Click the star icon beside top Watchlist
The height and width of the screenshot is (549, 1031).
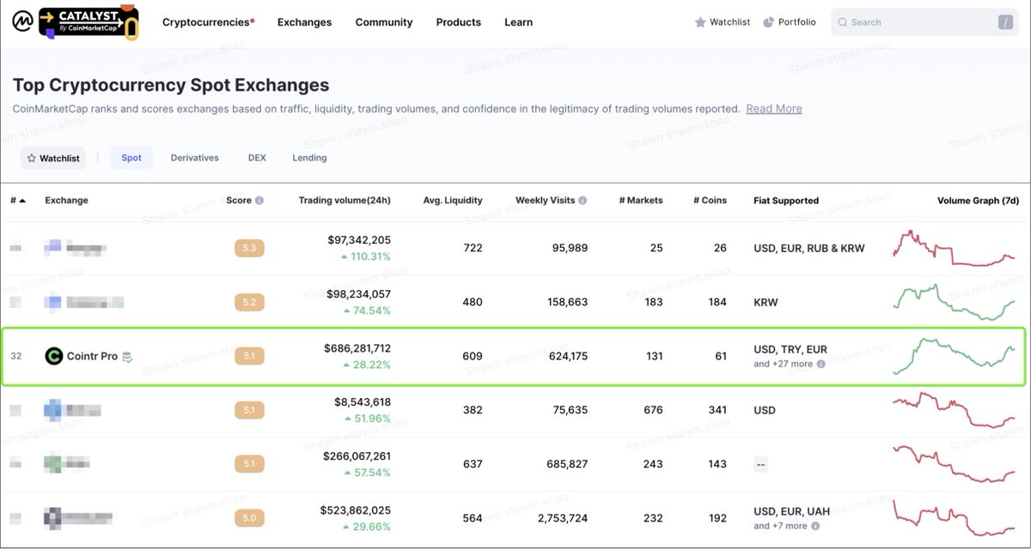point(700,22)
